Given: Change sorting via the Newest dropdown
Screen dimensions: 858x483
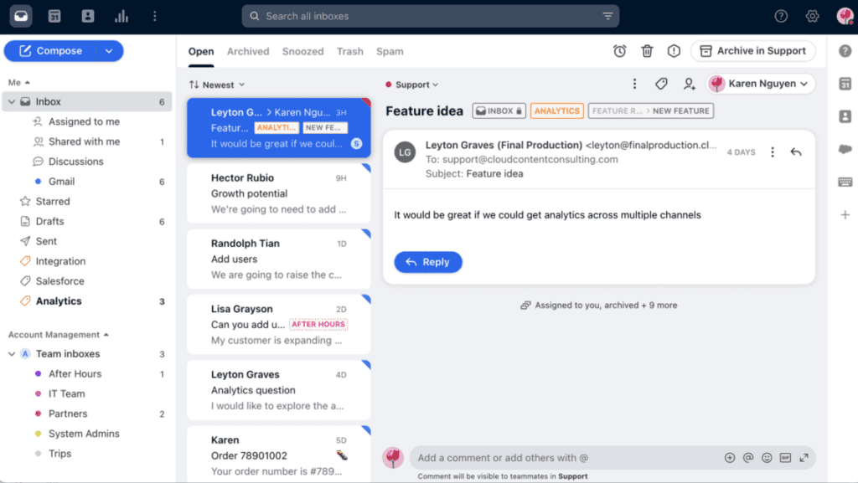Looking at the screenshot, I should tap(216, 85).
